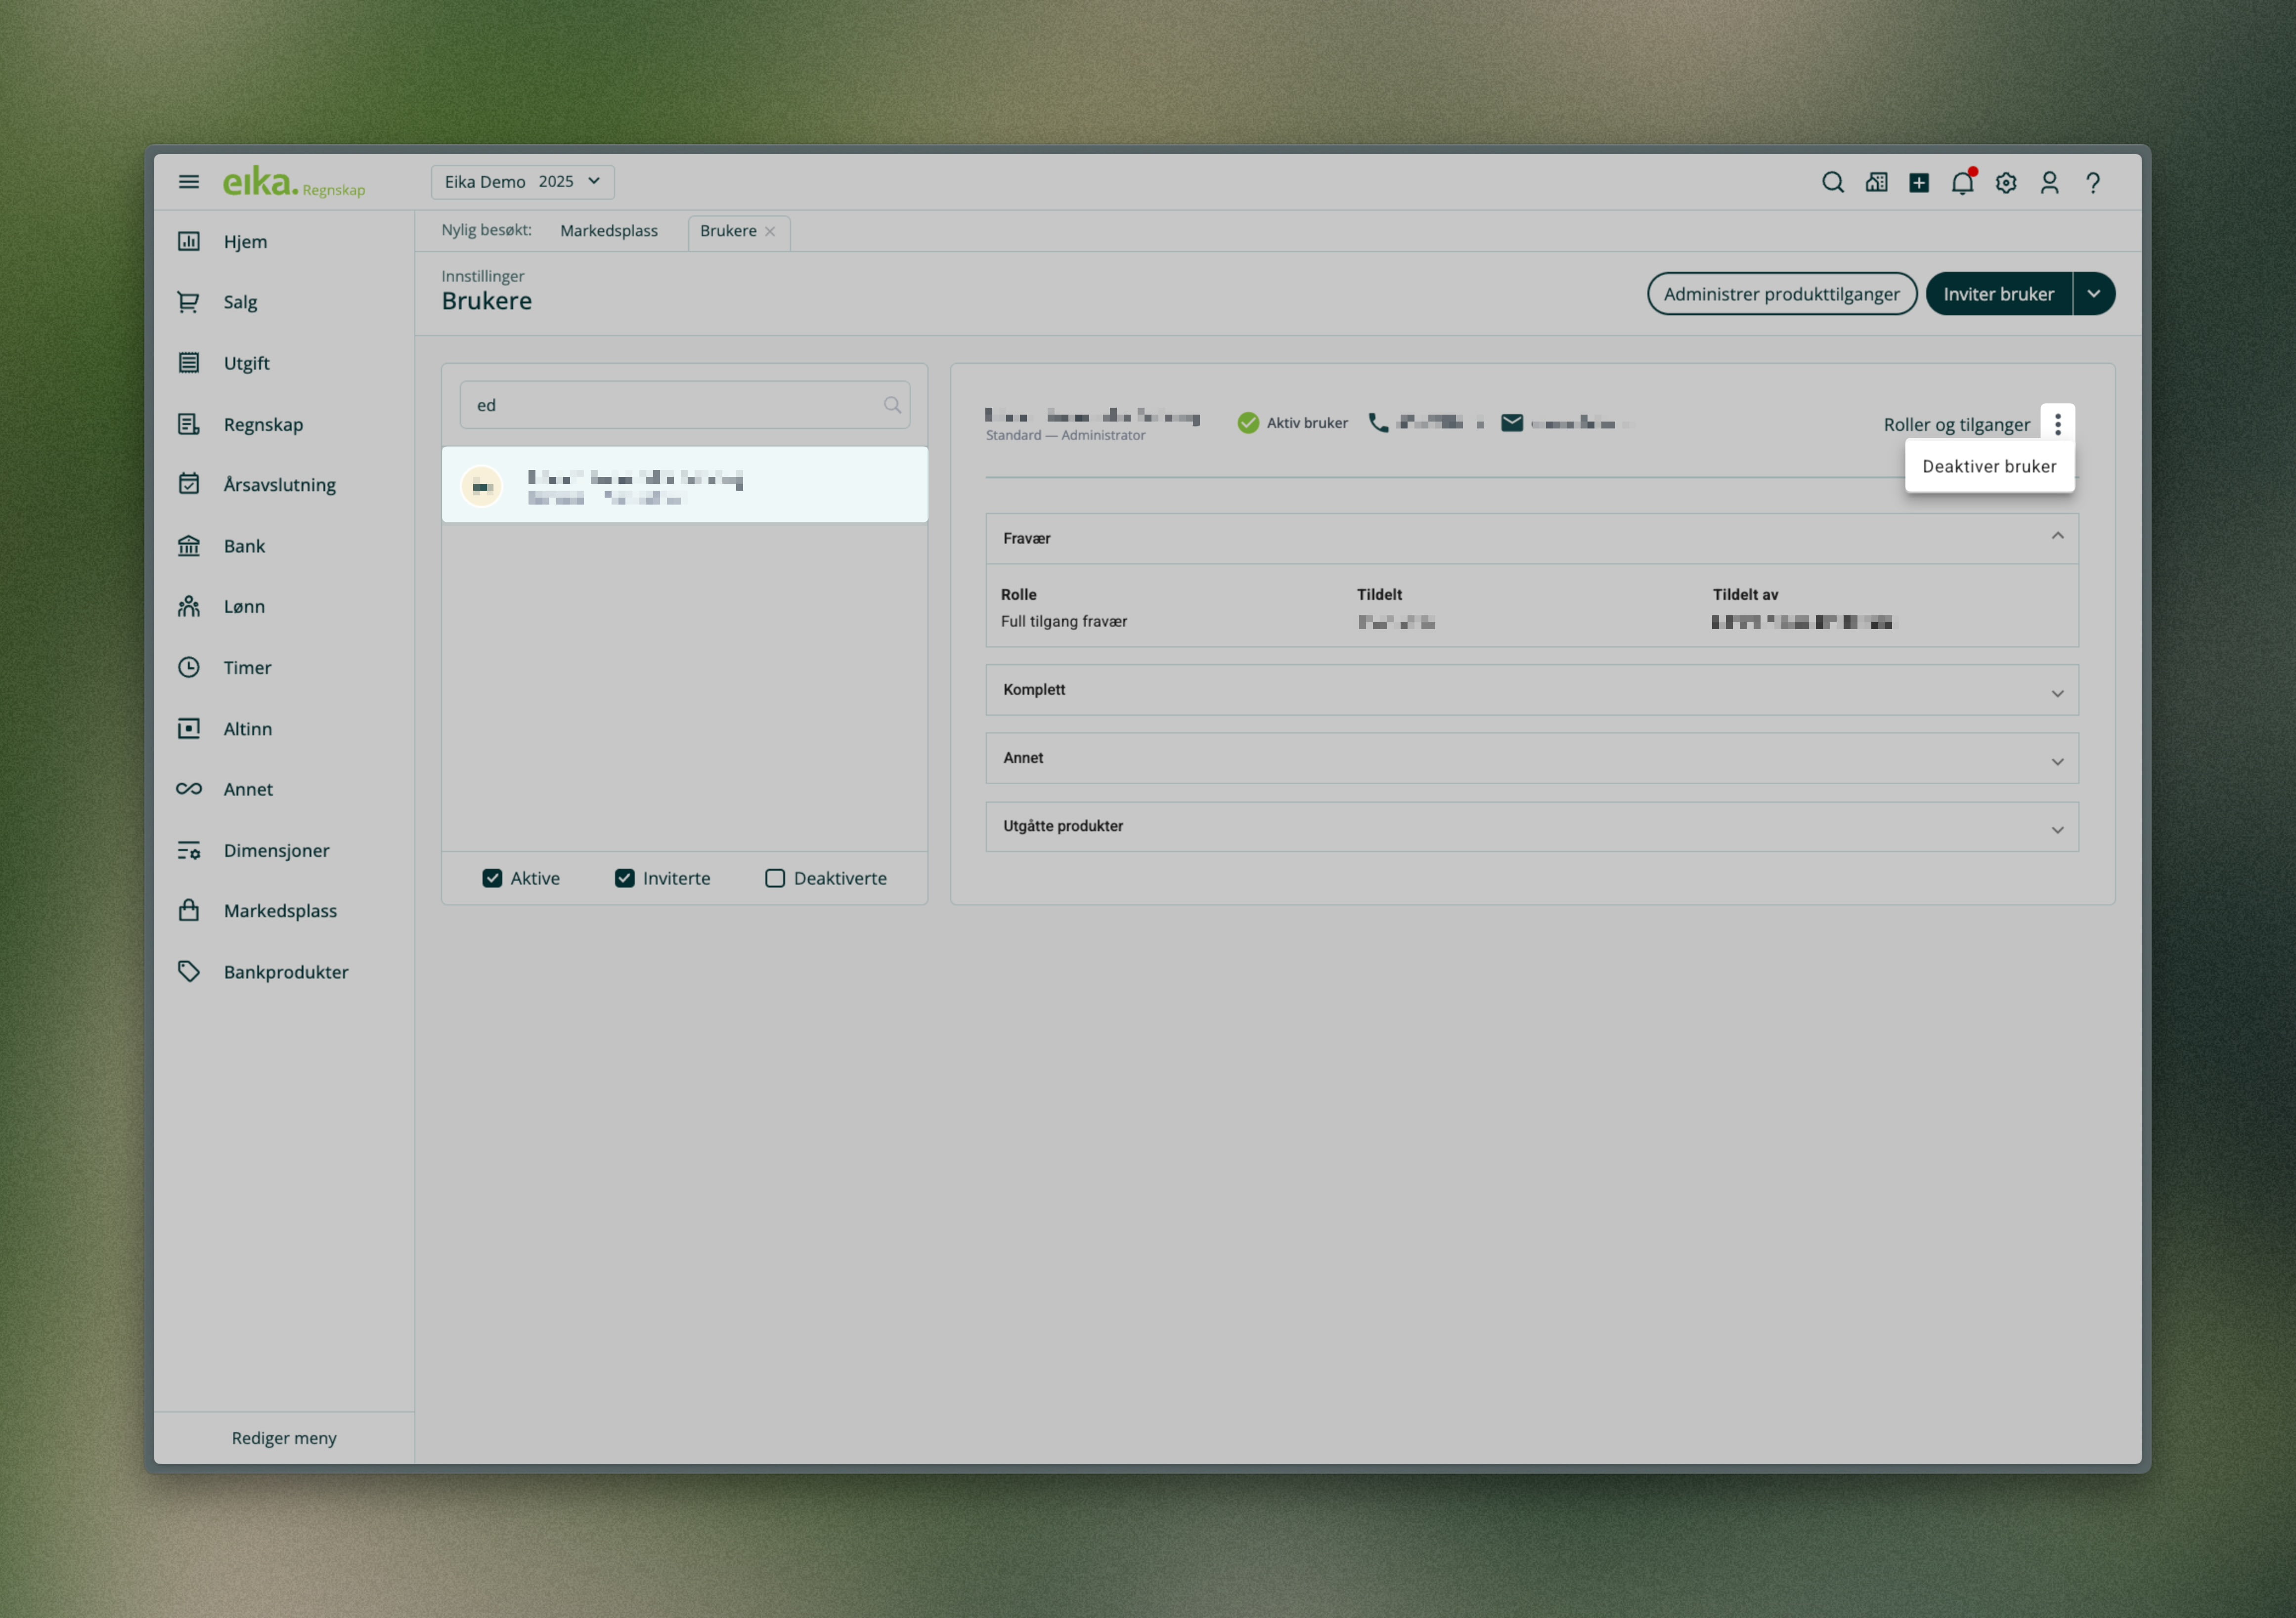Uncheck the Aktive filter checkbox
2296x1618 pixels.
click(x=492, y=879)
